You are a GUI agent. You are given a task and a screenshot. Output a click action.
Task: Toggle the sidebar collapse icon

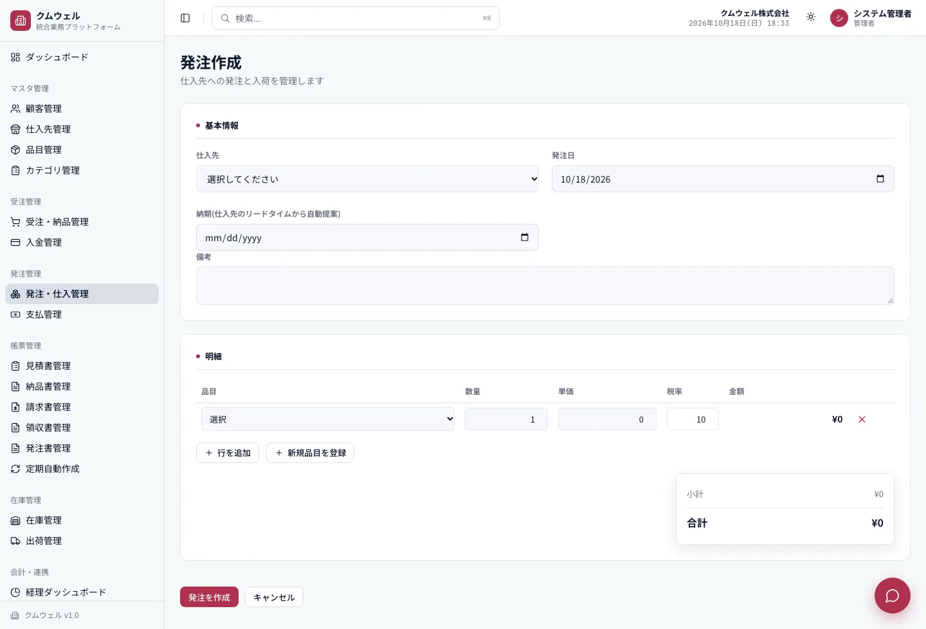[185, 18]
